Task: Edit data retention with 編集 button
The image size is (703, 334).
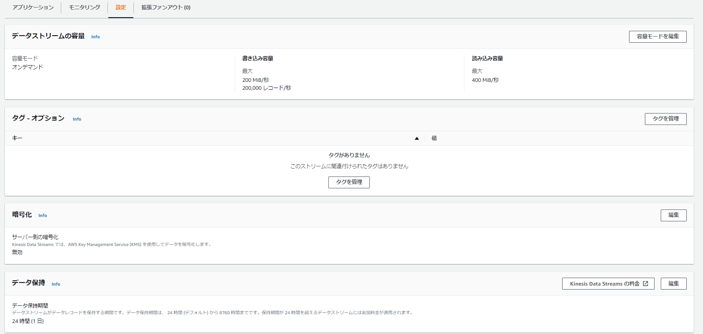Action: [x=673, y=284]
